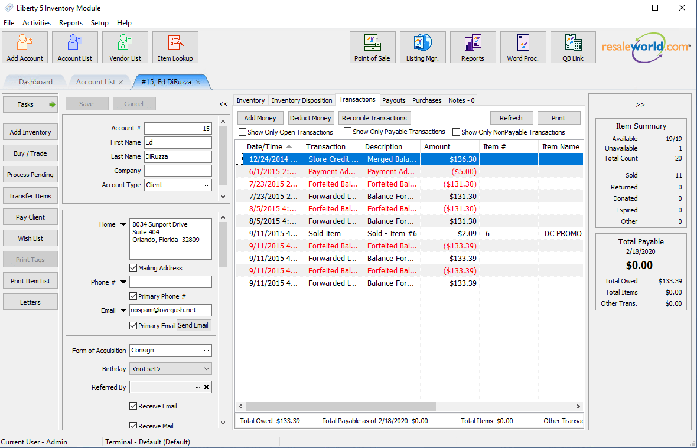Open the File menu

point(9,23)
